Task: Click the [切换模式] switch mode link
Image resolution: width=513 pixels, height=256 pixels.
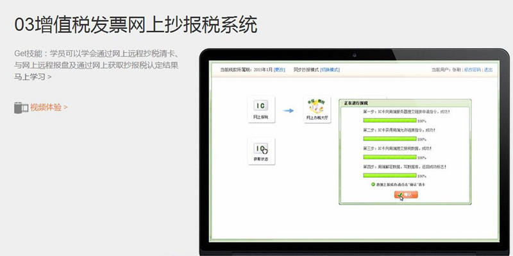Action: (330, 70)
